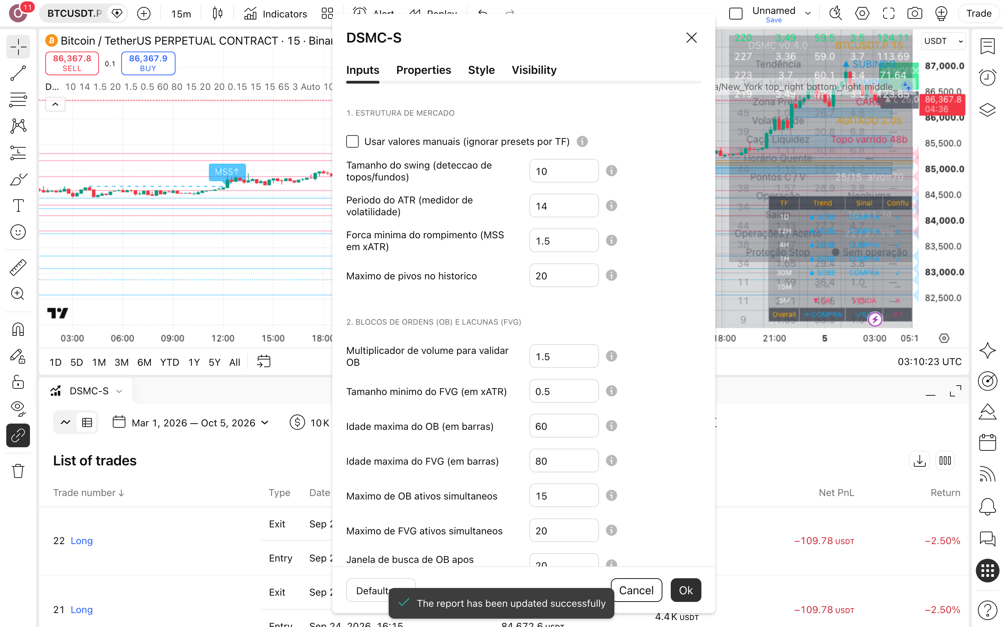This screenshot has width=1003, height=627.
Task: Click the magnet mode icon
Action: click(18, 330)
